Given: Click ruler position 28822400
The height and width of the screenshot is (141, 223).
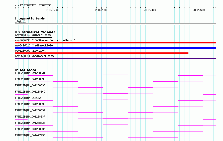Looking at the screenshot, I should click(x=150, y=10).
